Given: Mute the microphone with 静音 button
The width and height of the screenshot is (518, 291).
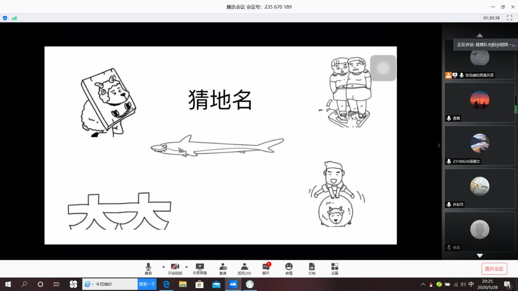Looking at the screenshot, I should tap(148, 268).
